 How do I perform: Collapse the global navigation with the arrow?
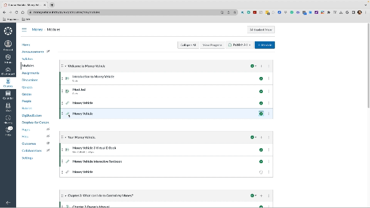tap(8, 203)
